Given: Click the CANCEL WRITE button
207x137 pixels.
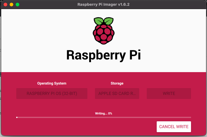Looking at the screenshot, I should (174, 127).
